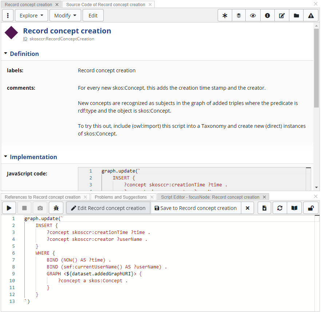The width and height of the screenshot is (321, 312).
Task: Collapse the Implementation section
Action: (5, 157)
